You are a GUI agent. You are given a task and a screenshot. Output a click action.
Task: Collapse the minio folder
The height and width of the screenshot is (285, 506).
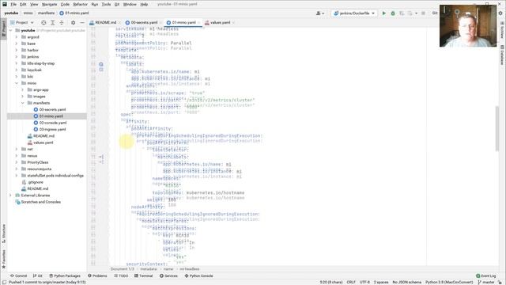pyautogui.click(x=17, y=83)
